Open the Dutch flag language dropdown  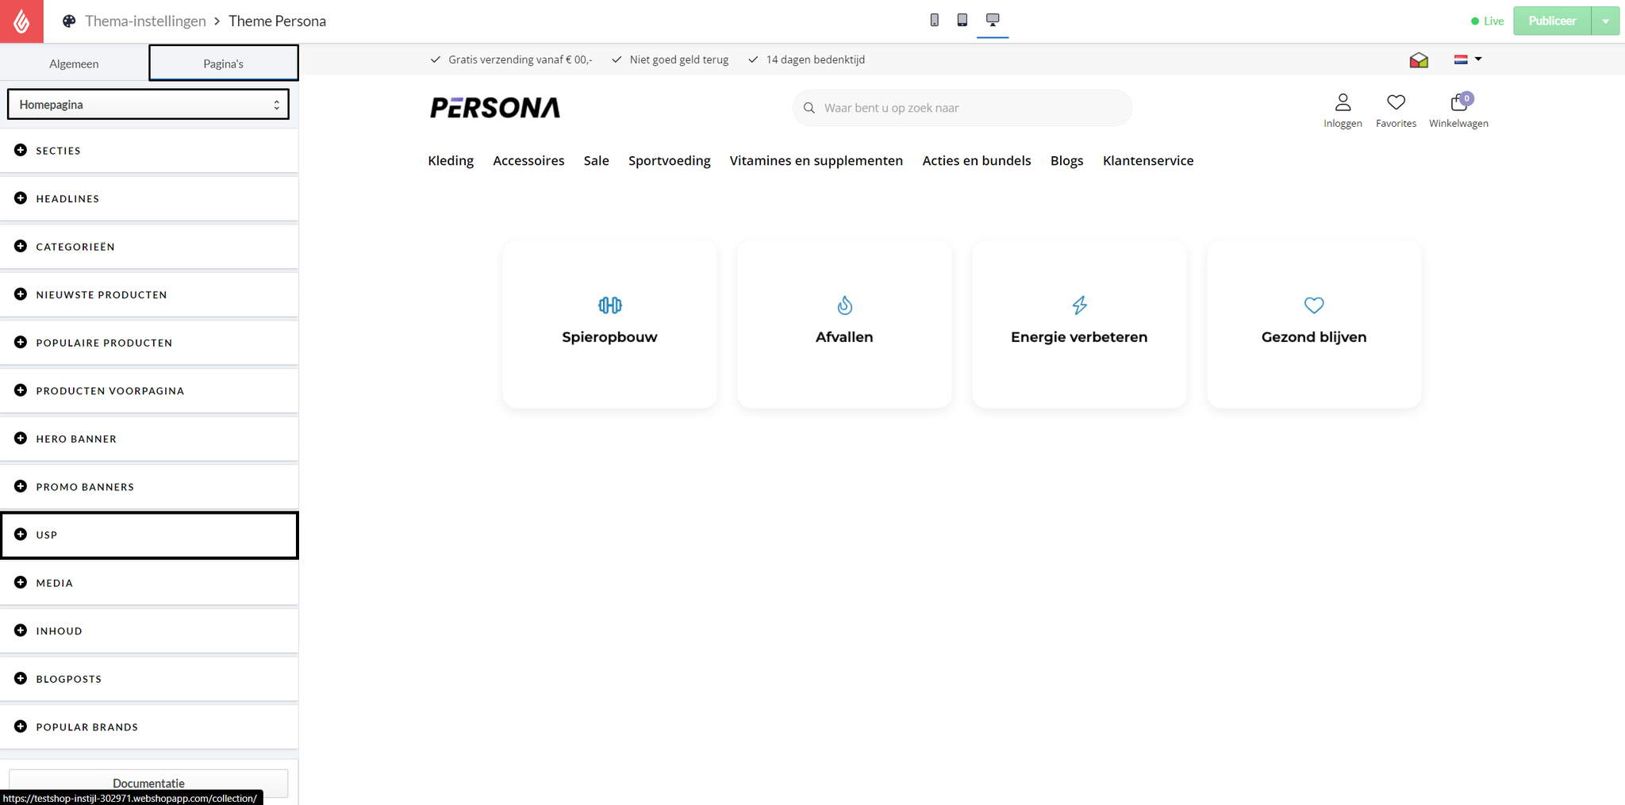[x=1468, y=59]
